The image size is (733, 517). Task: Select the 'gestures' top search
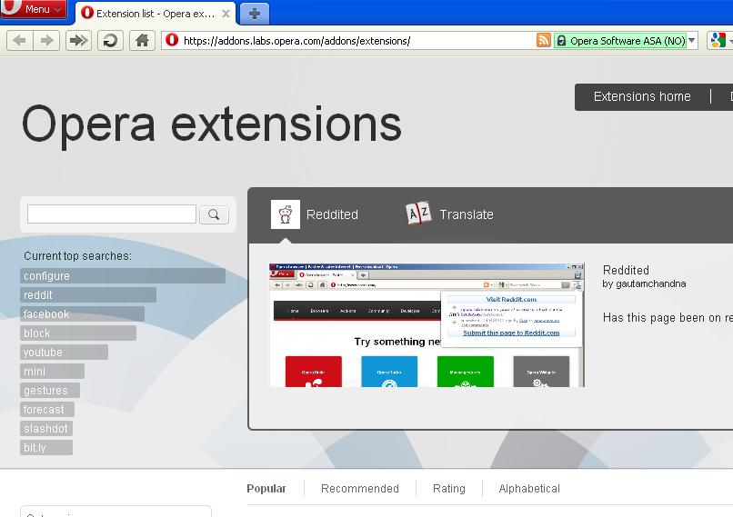click(50, 391)
